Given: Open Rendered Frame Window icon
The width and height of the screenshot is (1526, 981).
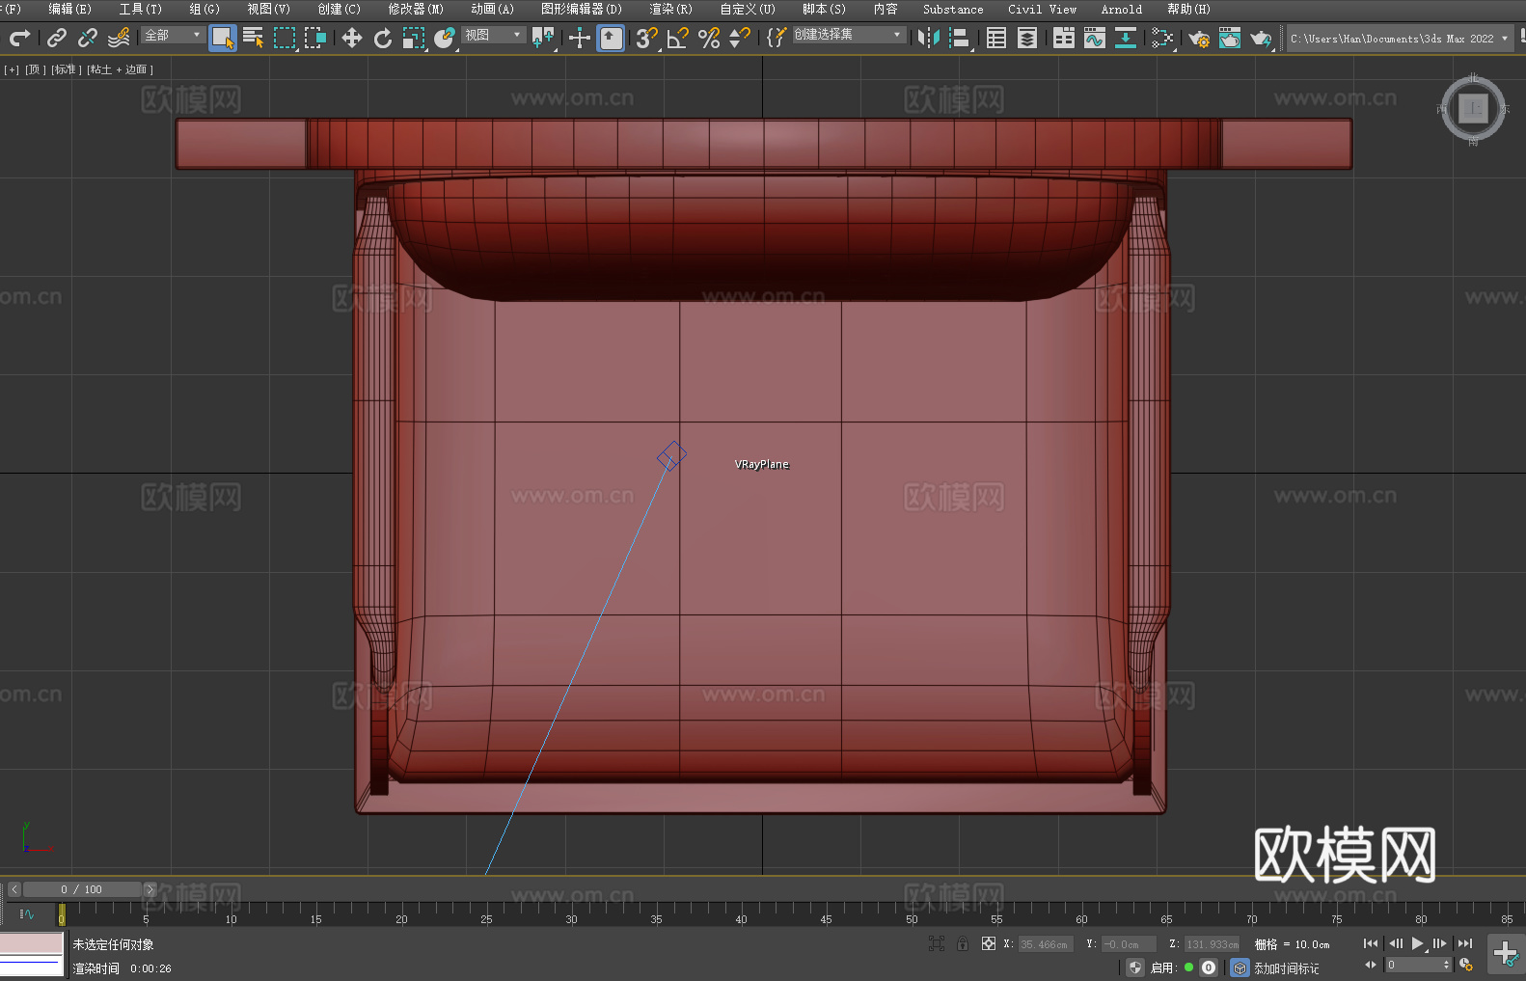Looking at the screenshot, I should [1230, 38].
